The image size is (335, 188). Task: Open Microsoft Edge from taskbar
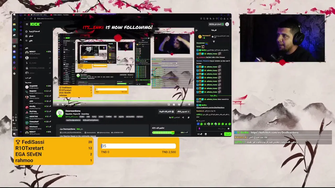click(14, 30)
